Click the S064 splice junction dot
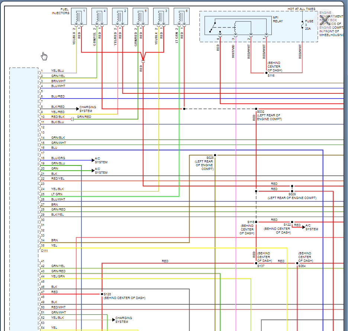Image resolution: width=348 pixels, height=331 pixels. [x=297, y=263]
